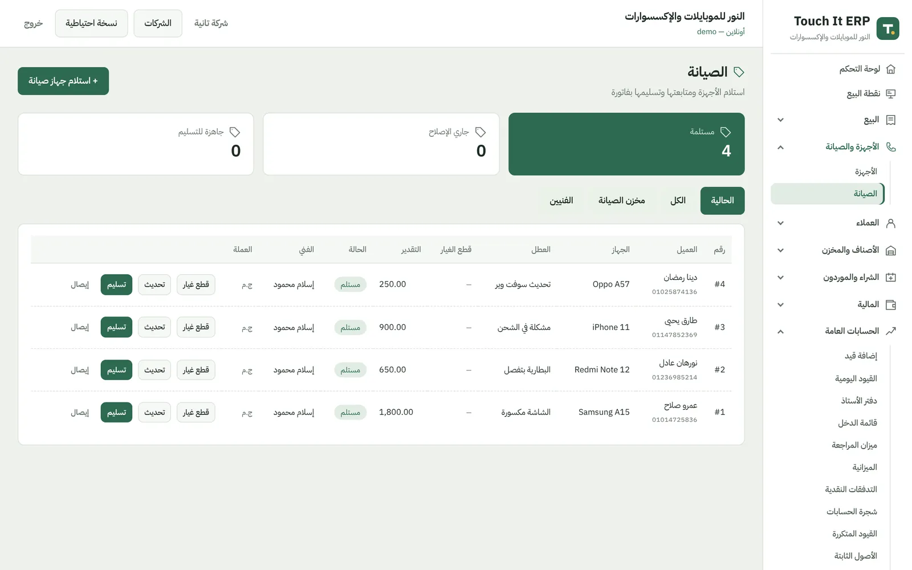Expand the المالية section chevron
Image resolution: width=912 pixels, height=570 pixels.
[781, 304]
